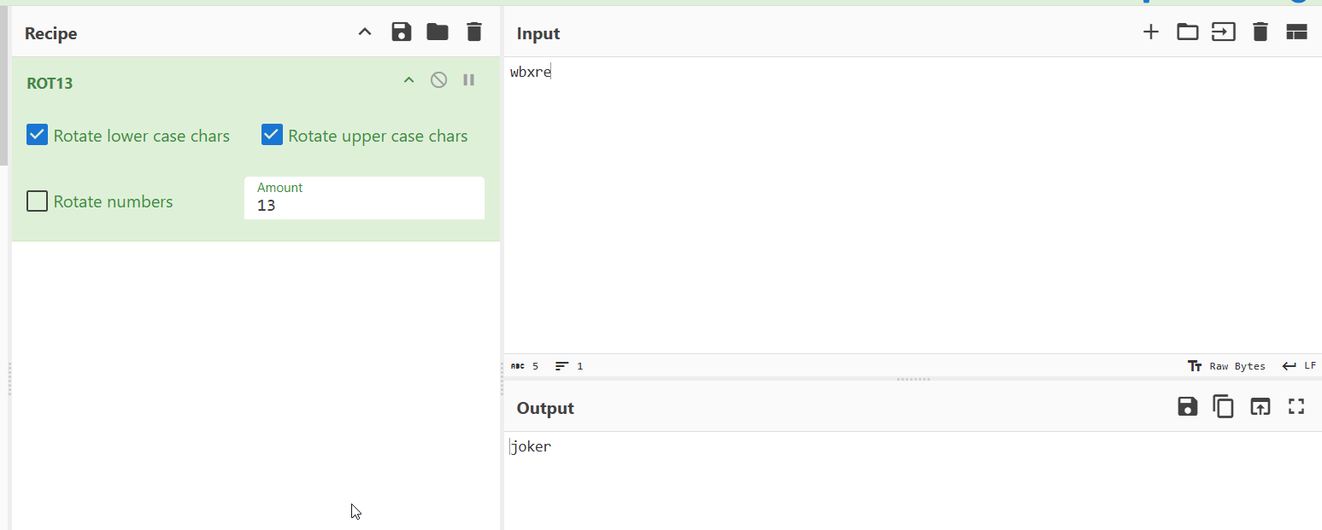Replace input with output
Viewport: 1322px width, 530px height.
[x=1260, y=407]
